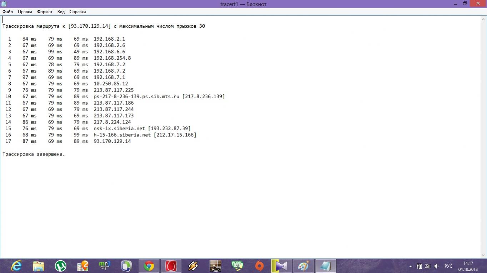487x273 pixels.
Task: Open the Формат menu
Action: pyautogui.click(x=45, y=12)
